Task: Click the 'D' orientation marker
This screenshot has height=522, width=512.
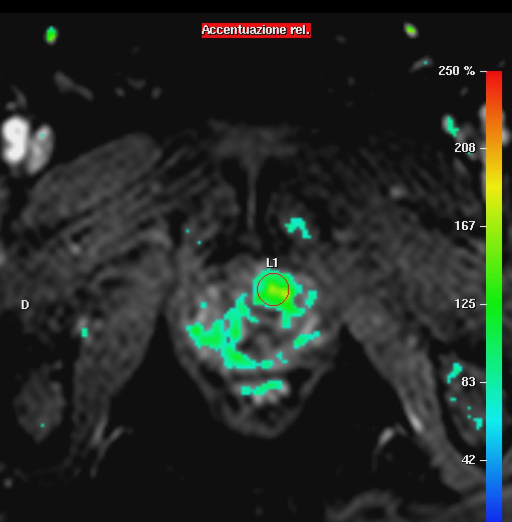Action: point(25,305)
